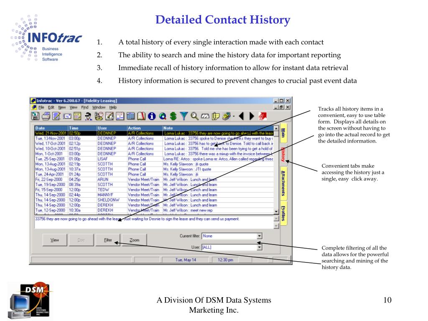Image resolution: width=428 pixels, height=321 pixels.
Task: Click the magnifying glass search icon
Action: click(194, 116)
